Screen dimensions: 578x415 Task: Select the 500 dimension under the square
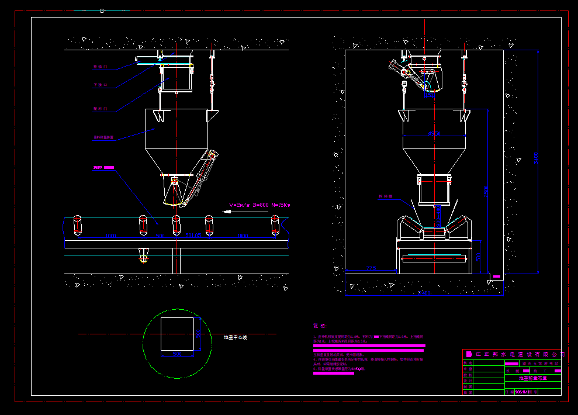coord(178,354)
